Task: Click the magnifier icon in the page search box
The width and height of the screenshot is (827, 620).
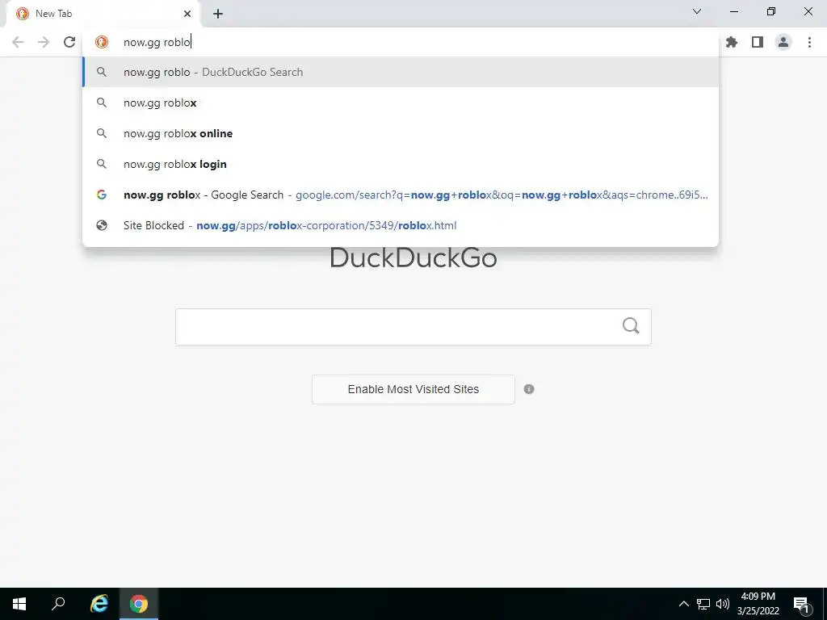Action: 631,326
